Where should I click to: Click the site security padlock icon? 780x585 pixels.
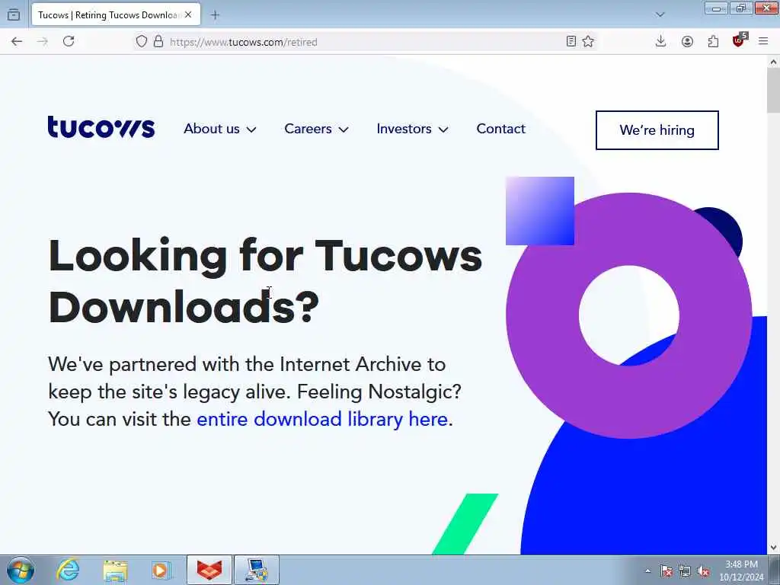pos(158,41)
